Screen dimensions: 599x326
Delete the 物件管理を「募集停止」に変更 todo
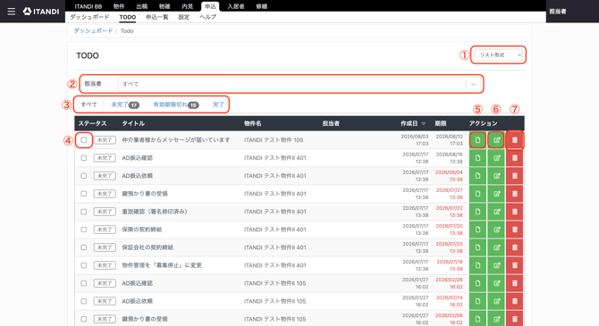515,265
